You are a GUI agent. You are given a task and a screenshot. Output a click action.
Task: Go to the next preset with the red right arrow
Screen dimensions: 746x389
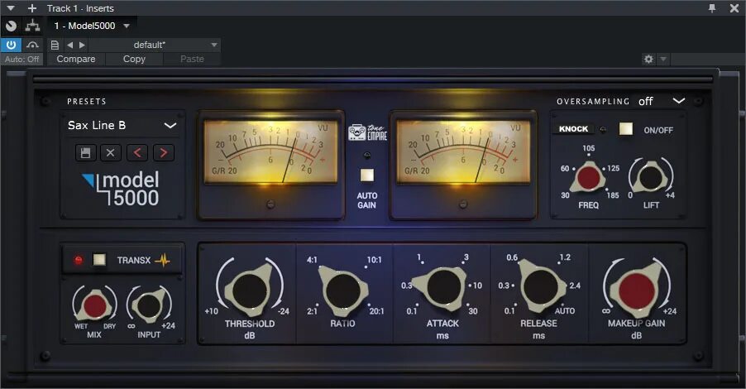164,153
